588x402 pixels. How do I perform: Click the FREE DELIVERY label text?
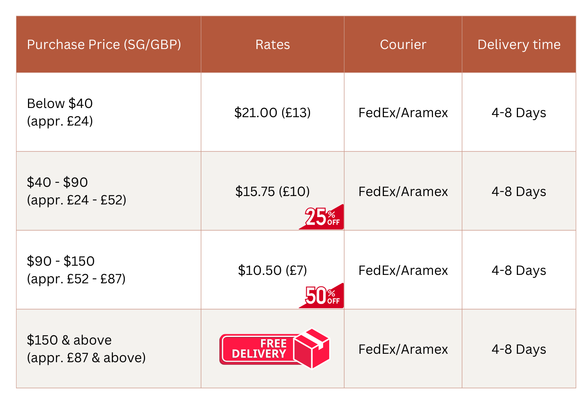point(259,349)
